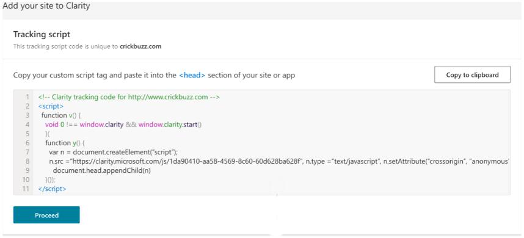
Task: Click the window.clarity.start() code line
Action: tap(124, 124)
